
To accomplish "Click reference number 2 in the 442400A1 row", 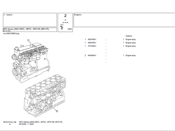I will tap(85, 56).
